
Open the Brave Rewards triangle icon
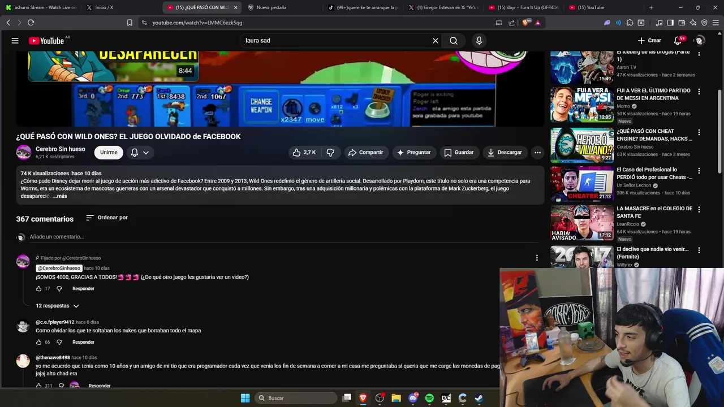537,23
